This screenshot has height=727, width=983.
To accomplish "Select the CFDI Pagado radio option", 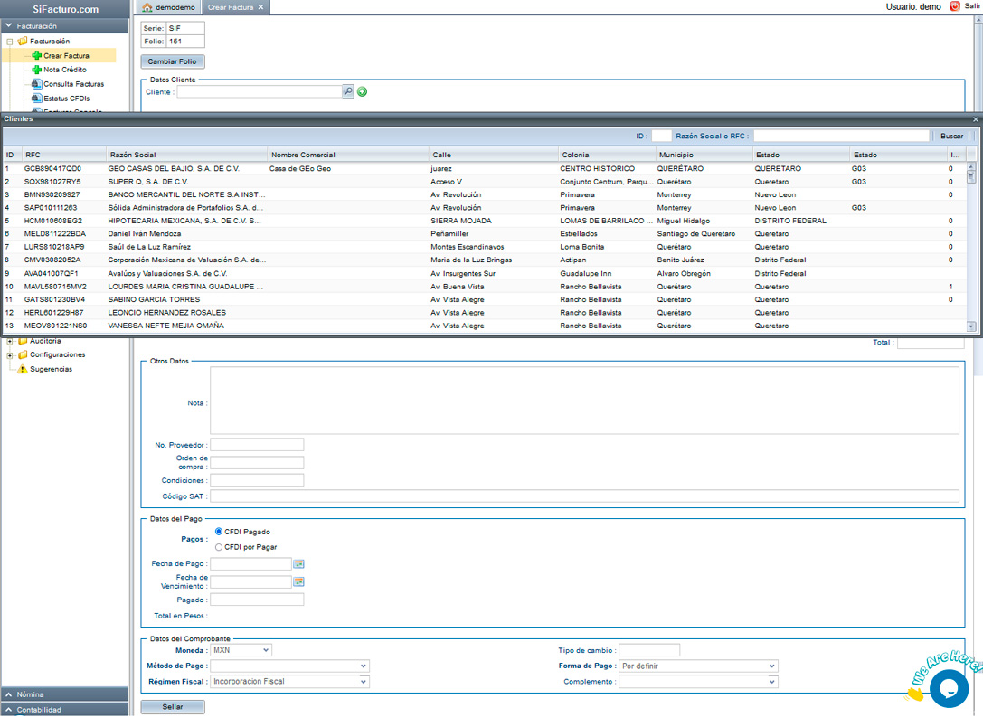I will coord(219,532).
